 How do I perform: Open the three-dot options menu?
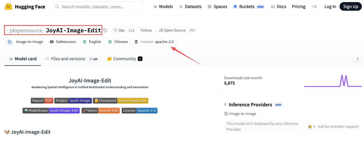pos(357,59)
